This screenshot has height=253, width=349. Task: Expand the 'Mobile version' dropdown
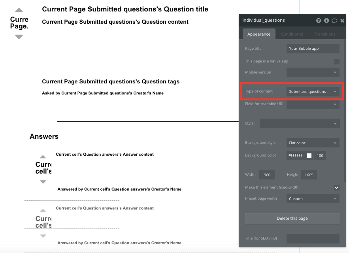[313, 72]
